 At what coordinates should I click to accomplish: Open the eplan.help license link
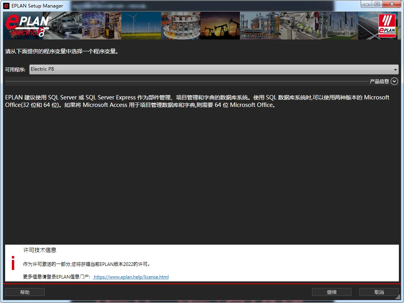point(131,277)
